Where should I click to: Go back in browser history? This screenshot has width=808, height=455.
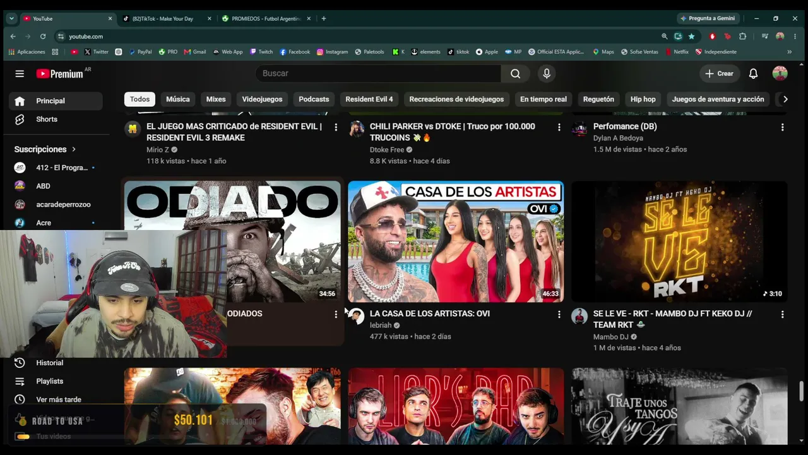click(13, 37)
